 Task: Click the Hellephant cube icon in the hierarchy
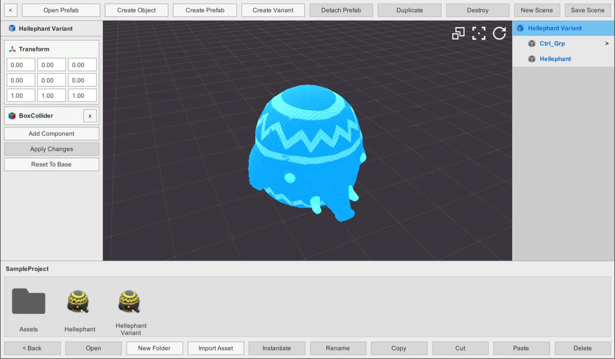532,58
